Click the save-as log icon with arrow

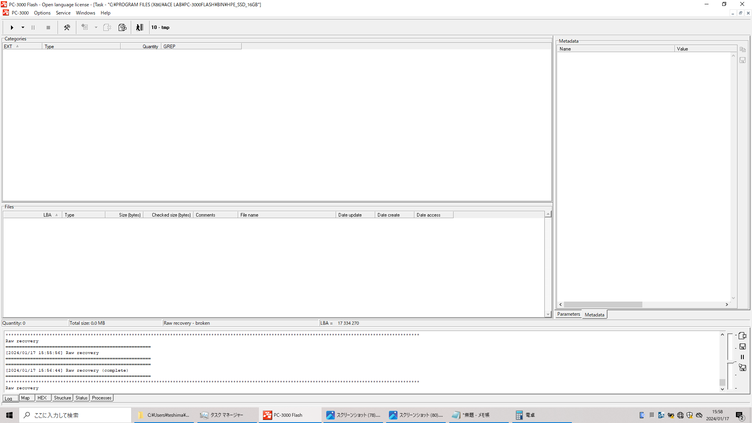pos(742,368)
